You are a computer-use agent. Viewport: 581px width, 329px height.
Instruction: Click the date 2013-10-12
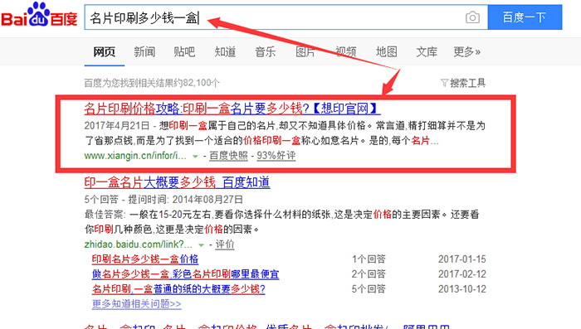(462, 288)
